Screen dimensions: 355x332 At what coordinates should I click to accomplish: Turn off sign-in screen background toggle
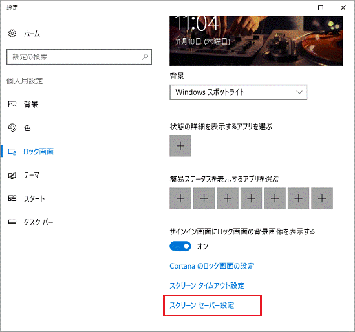point(180,246)
